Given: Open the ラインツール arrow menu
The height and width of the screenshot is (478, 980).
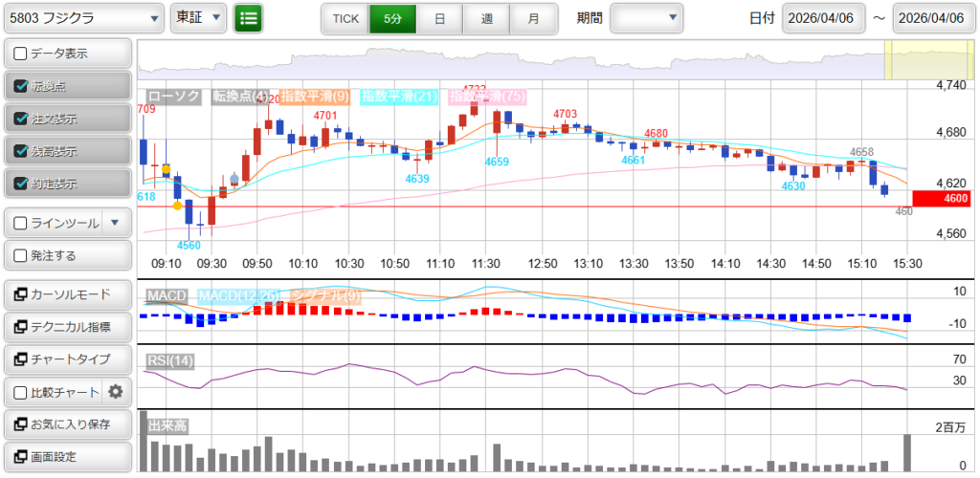Looking at the screenshot, I should coord(116,224).
